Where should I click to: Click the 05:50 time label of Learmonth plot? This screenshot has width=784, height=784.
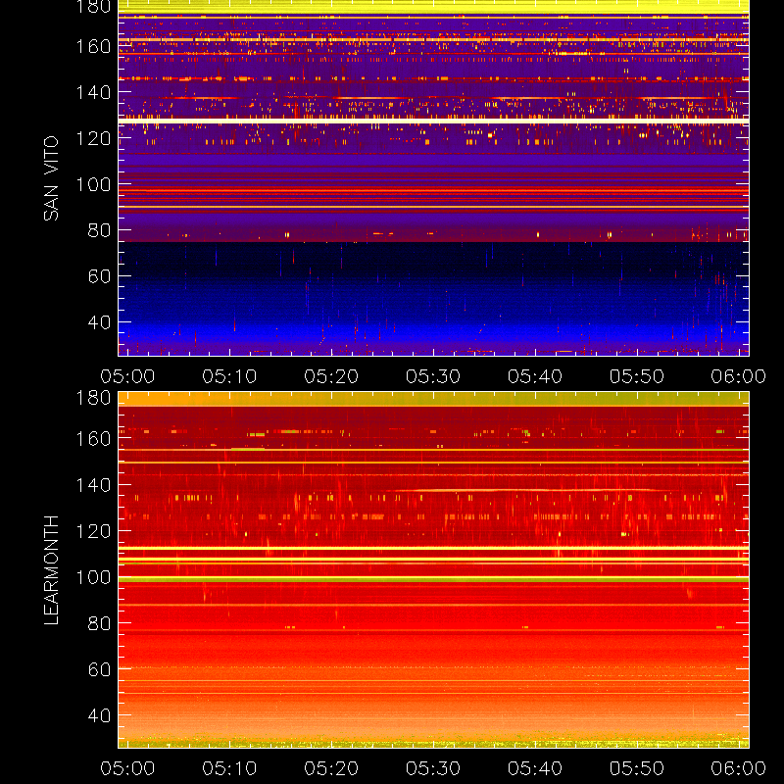click(637, 768)
